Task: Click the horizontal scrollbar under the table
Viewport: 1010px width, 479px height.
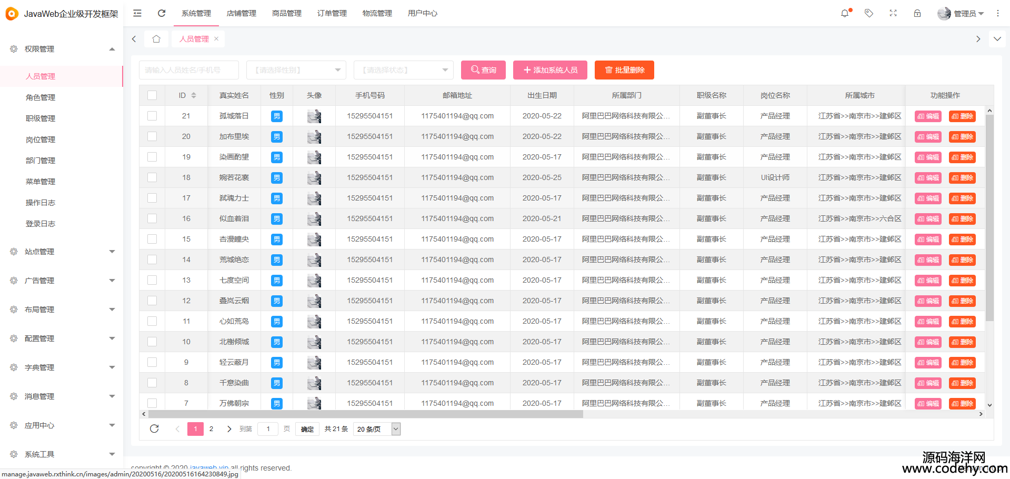Action: point(365,414)
